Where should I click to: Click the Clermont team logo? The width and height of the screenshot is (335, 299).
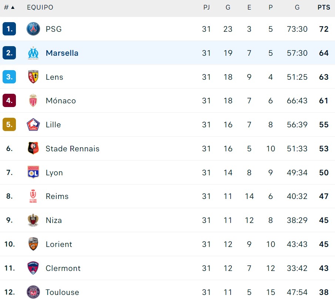point(33,268)
